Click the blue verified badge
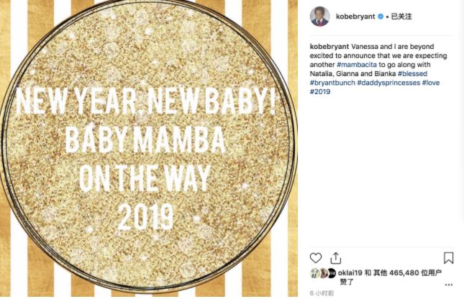The height and width of the screenshot is (299, 464). [x=391, y=16]
